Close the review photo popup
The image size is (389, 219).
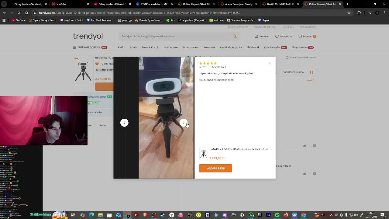pos(269,63)
